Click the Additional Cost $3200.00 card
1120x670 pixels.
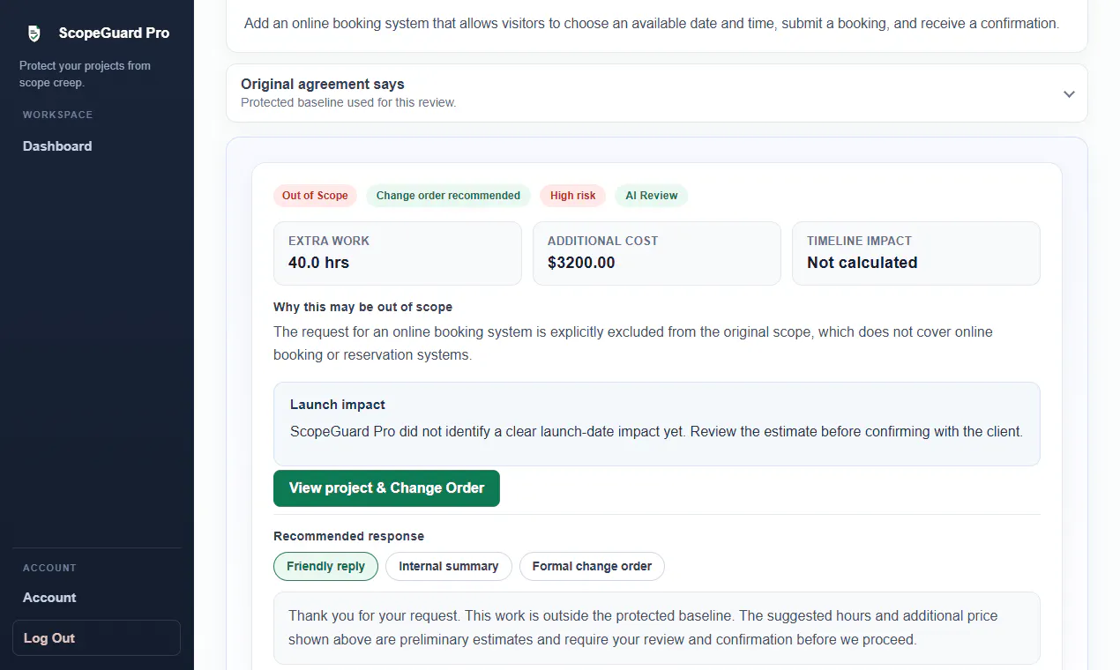657,253
